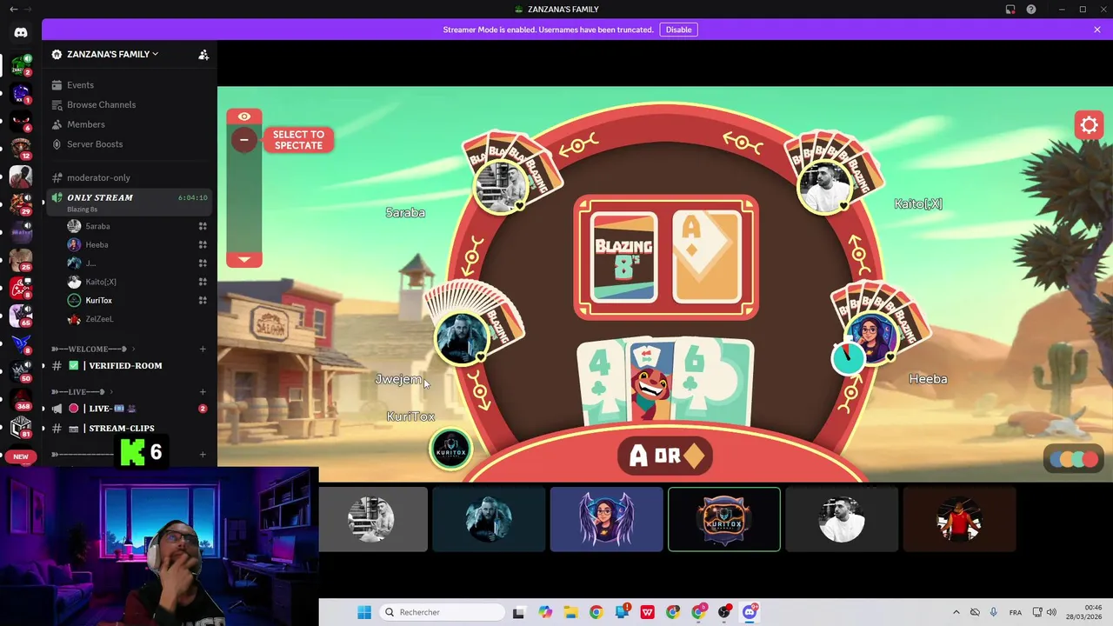Select user 5araba in voice channel list
This screenshot has height=626, width=1113.
(x=97, y=226)
